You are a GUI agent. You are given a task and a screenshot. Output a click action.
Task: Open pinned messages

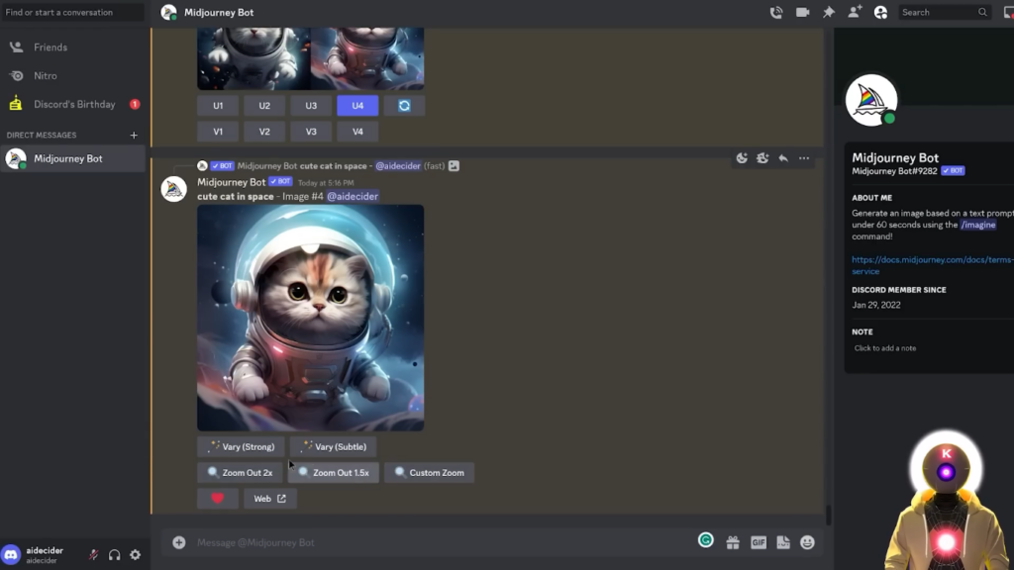(829, 12)
